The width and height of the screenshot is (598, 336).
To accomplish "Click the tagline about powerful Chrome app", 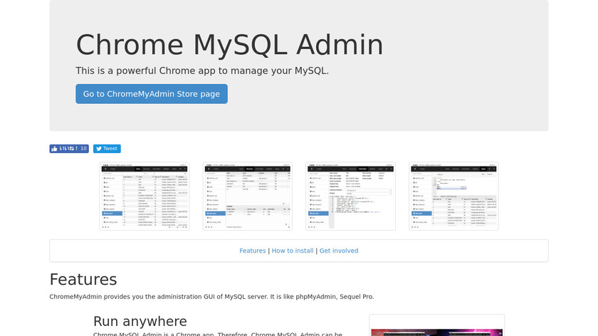I will 202,71.
